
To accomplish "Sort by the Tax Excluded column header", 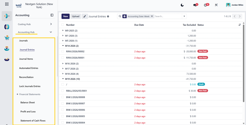I will [x=189, y=25].
